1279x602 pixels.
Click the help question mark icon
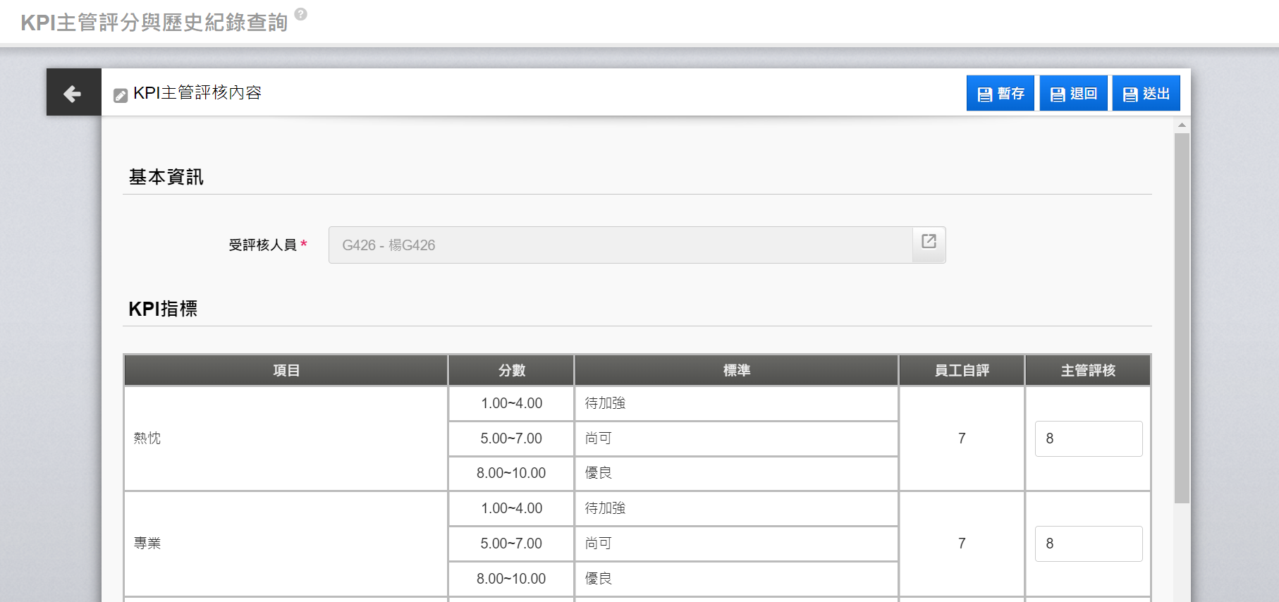click(300, 14)
